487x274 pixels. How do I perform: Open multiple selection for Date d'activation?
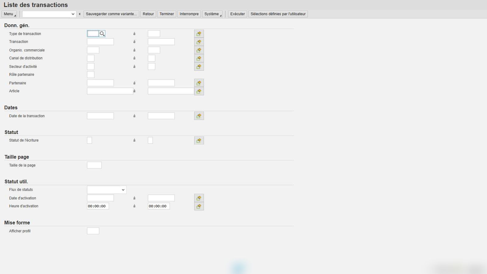[199, 198]
